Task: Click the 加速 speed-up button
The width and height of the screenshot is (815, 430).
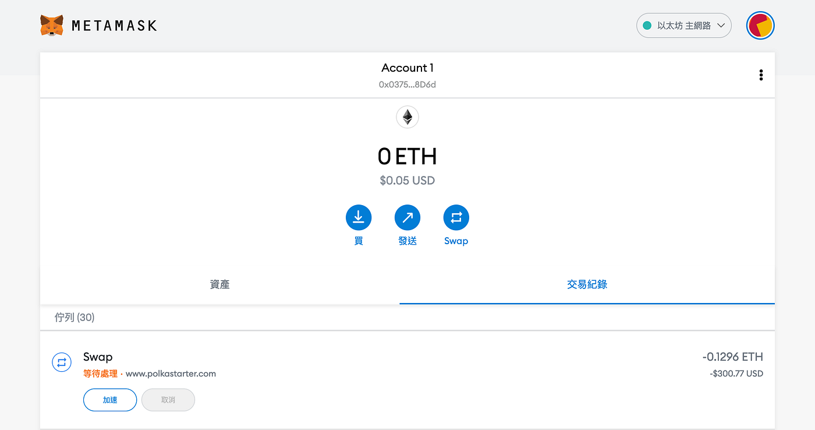Action: (110, 400)
